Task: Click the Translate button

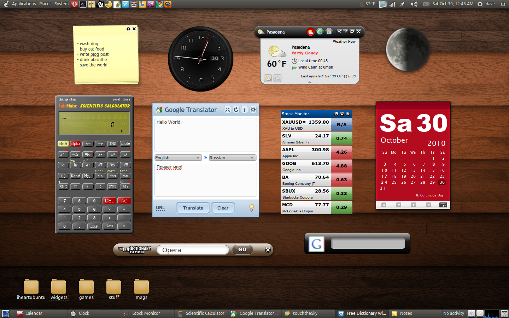Action: pos(193,208)
